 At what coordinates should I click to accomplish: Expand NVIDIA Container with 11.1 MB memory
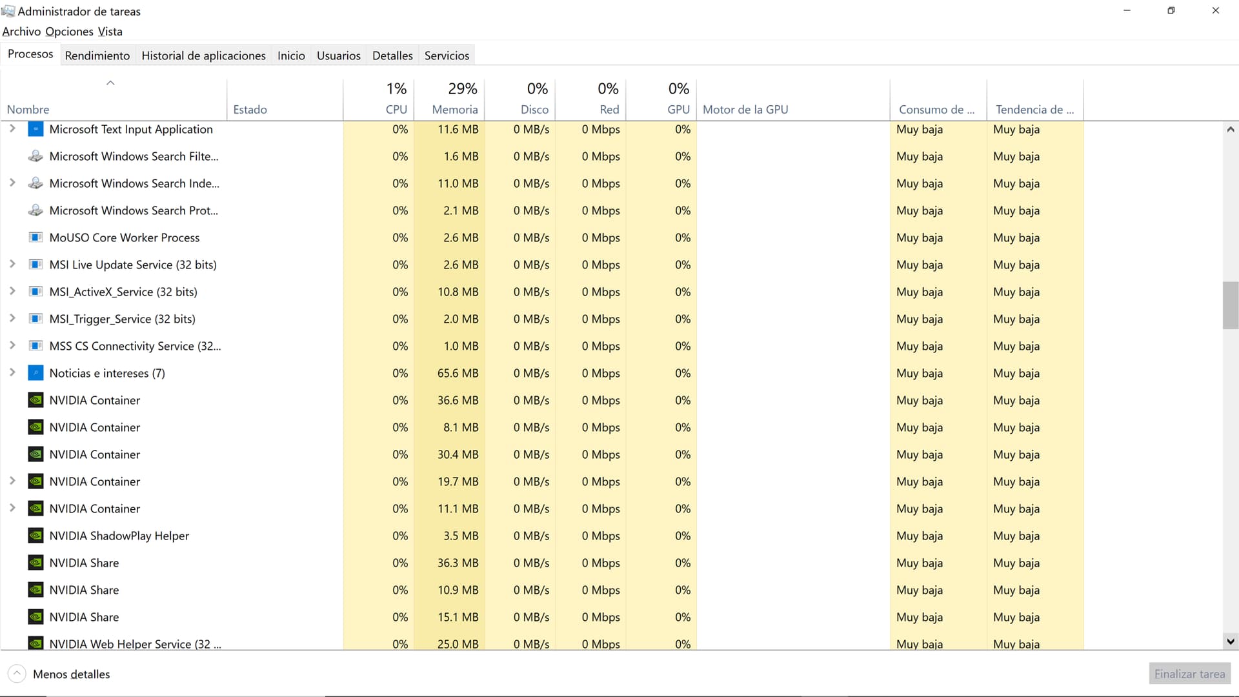(12, 509)
